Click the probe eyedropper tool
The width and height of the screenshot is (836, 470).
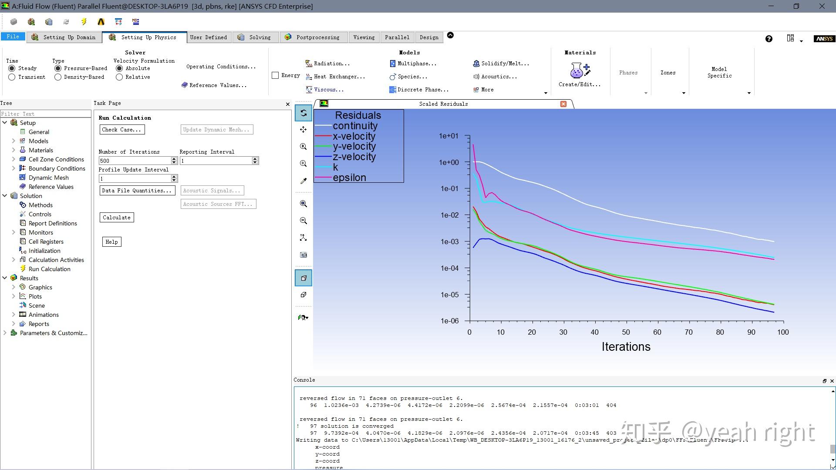coord(303,181)
